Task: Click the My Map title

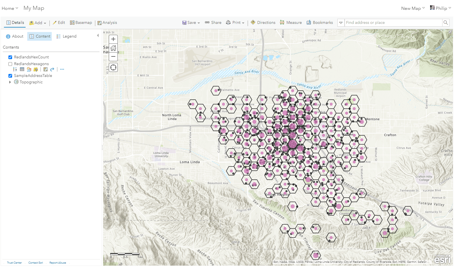Action: pos(34,8)
